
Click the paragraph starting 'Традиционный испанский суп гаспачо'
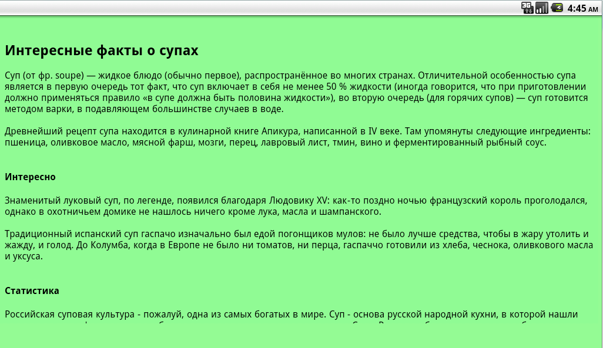tap(299, 245)
